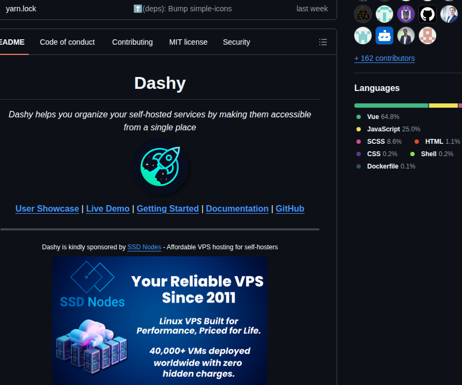Filter by HTML 1.1% language
Screen dimensions: 462x385
[437, 142]
